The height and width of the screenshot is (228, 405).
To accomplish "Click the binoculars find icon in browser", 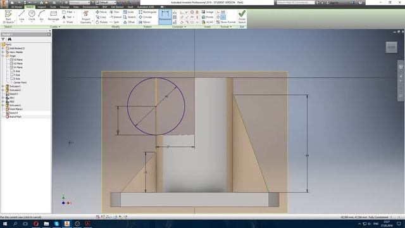I will [x=9, y=39].
